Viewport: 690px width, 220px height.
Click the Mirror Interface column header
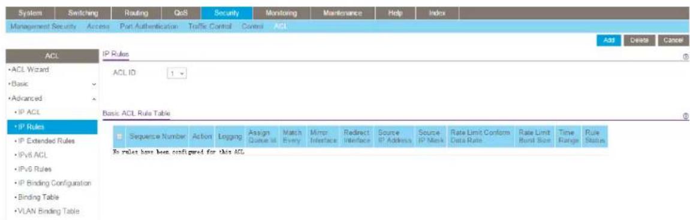324,136
